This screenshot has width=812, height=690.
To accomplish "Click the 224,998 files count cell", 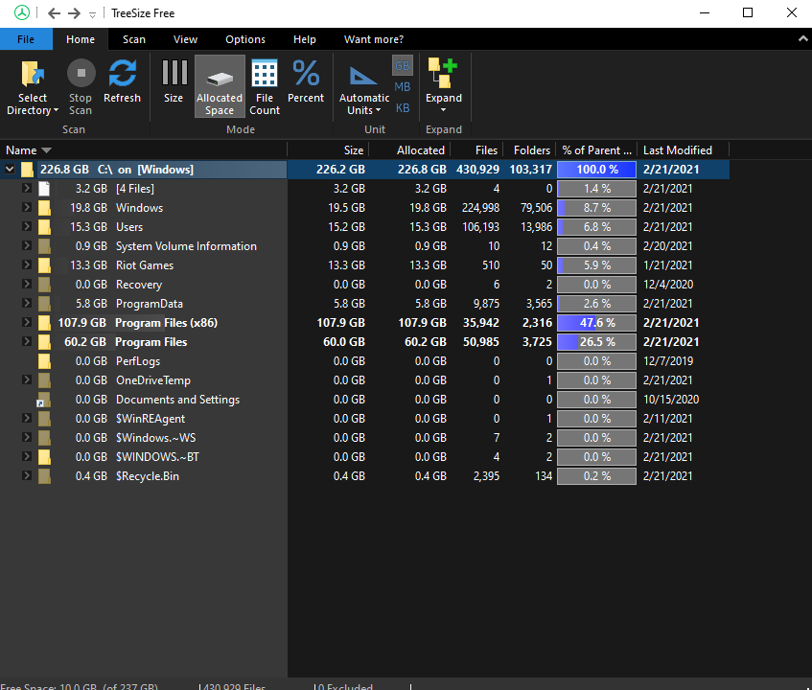I will tap(480, 208).
